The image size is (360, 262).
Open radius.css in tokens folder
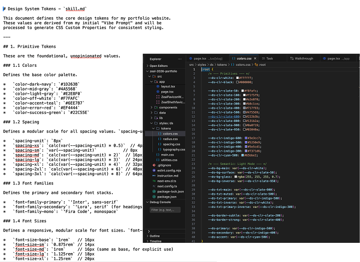click(170, 139)
